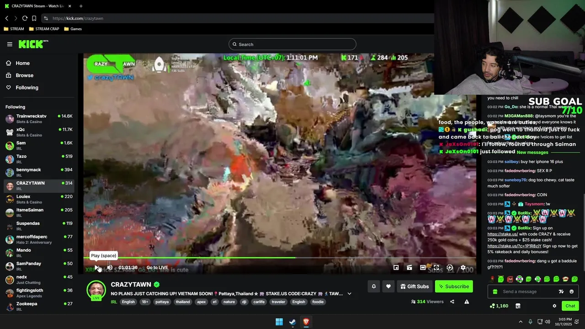Open chat gift box icon

(495, 292)
